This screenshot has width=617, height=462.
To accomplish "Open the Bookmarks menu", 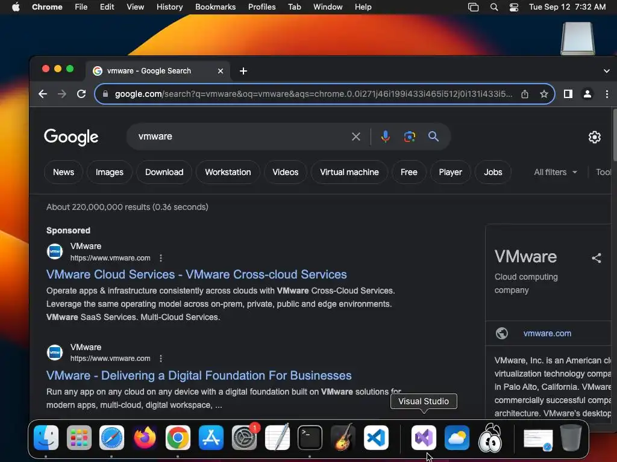I will (215, 7).
